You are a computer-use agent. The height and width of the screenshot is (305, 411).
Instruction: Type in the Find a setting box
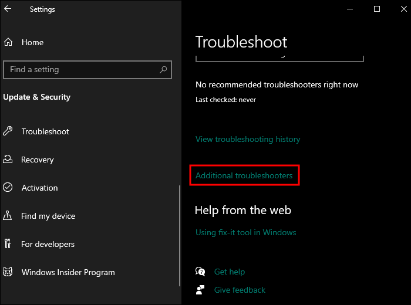(x=82, y=69)
